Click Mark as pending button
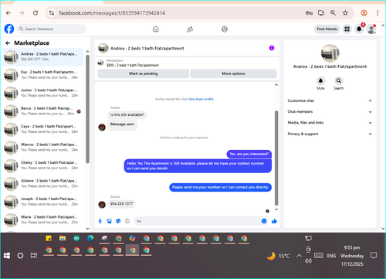386x279 pixels. [144, 73]
